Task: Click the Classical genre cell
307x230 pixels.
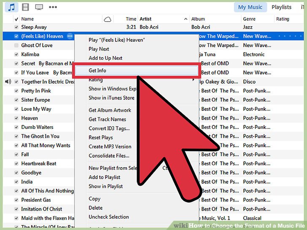Action: point(252,218)
